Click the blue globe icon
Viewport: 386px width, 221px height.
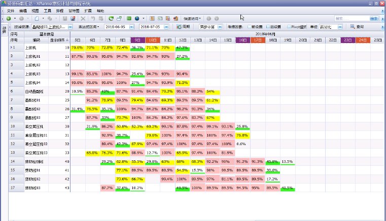137,18
